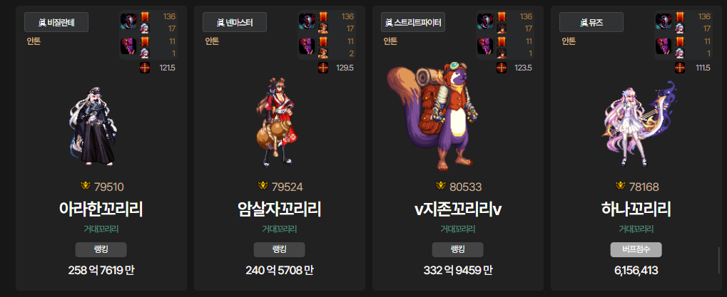The height and width of the screenshot is (297, 727).
Task: Click the gold fame emblem next to 79510
Action: [86, 186]
